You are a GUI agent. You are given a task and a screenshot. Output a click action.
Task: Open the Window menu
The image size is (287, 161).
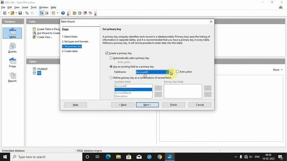pyautogui.click(x=43, y=7)
